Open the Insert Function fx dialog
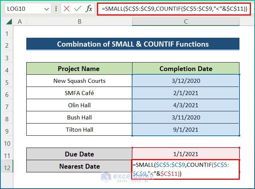 (x=89, y=9)
